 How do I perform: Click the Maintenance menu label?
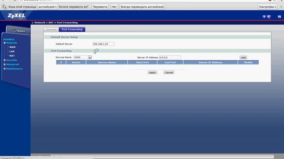14,69
